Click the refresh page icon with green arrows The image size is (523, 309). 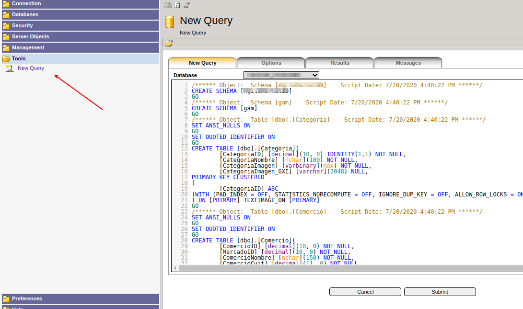point(177,5)
